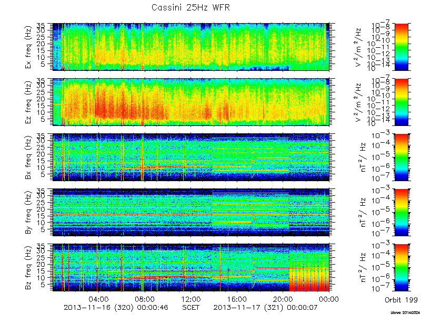Click the By color scale bar
The width and height of the screenshot is (421, 315).
[401, 213]
